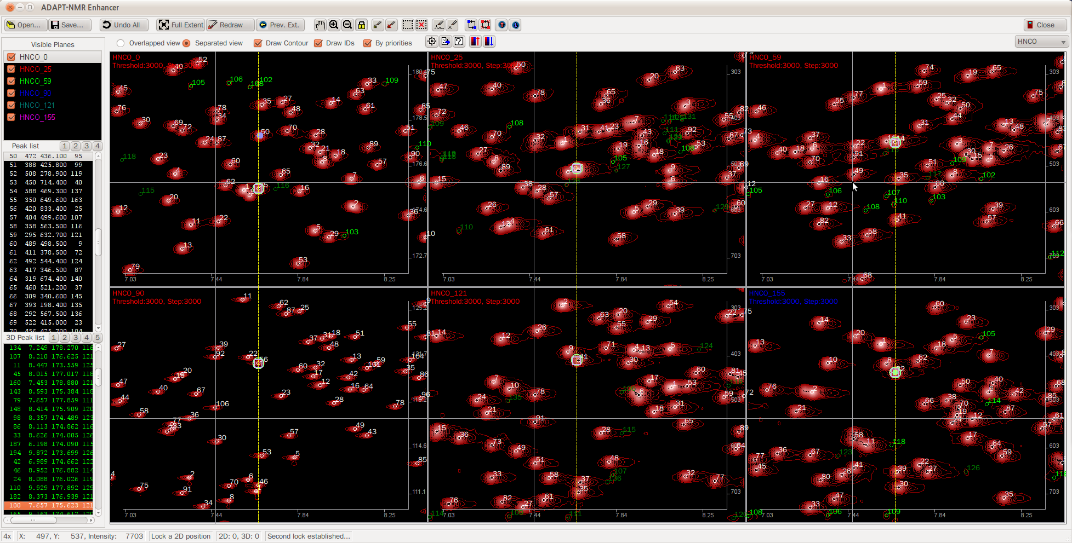
Task: Click the document export arrow icon
Action: [446, 42]
